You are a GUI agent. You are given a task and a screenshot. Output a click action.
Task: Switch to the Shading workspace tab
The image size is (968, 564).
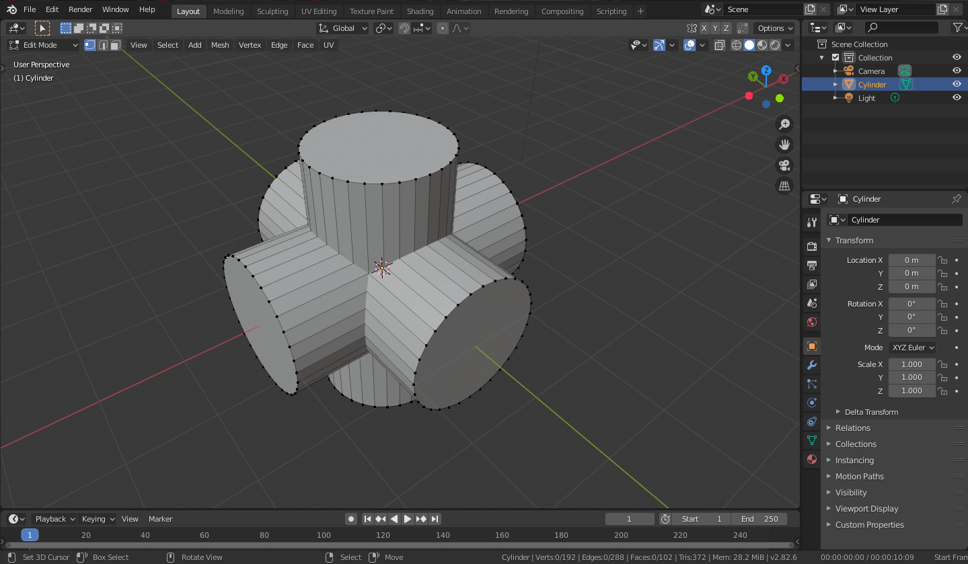click(x=420, y=11)
